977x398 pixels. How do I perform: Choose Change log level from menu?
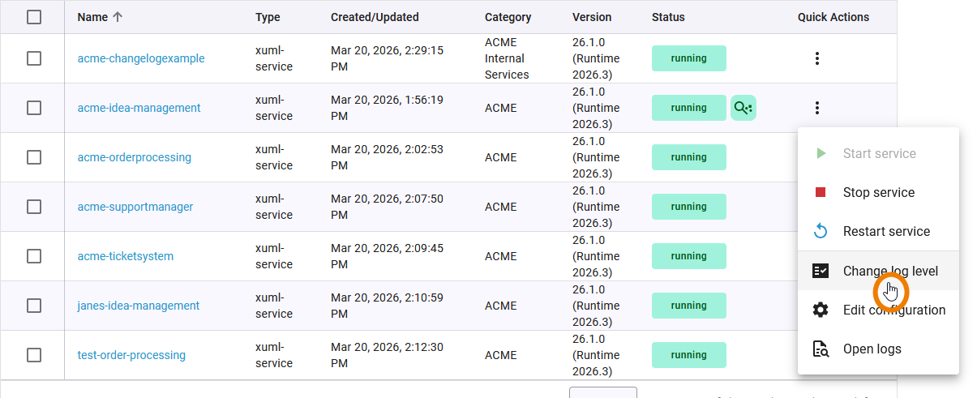(x=890, y=271)
